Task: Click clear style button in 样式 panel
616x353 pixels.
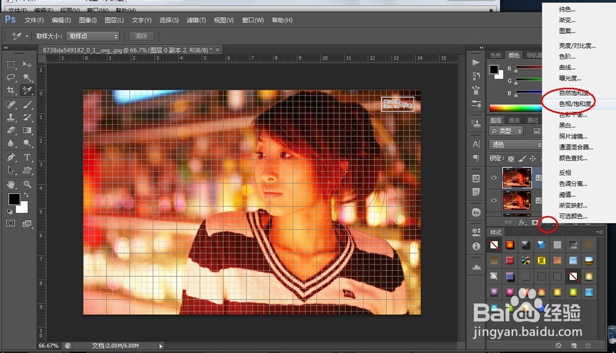Action: coord(558,345)
